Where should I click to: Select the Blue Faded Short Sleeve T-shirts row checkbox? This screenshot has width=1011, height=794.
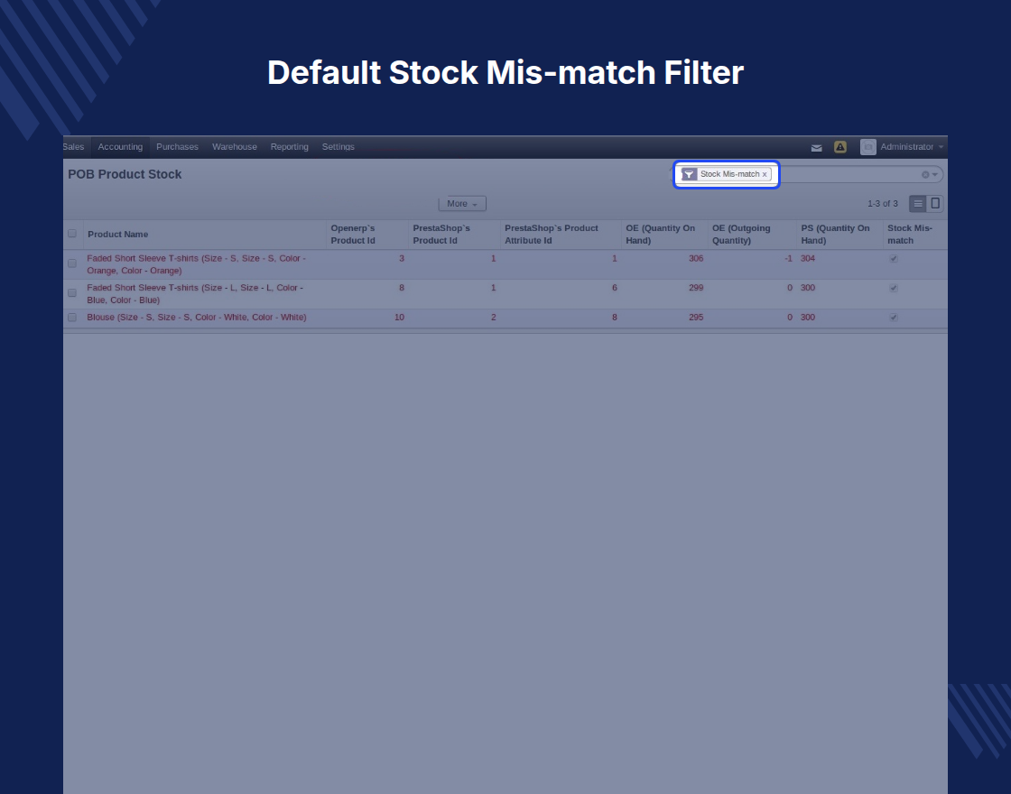click(x=72, y=292)
